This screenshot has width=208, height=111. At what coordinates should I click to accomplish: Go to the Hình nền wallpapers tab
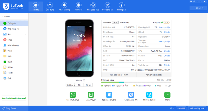pos(79,6)
